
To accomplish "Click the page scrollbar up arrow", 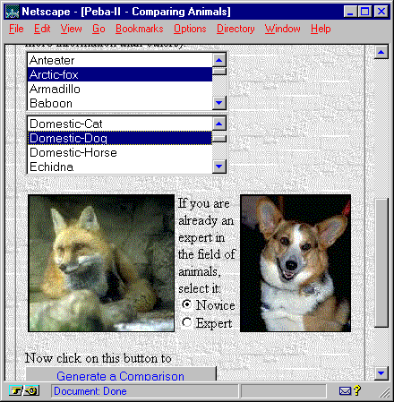I will tap(381, 52).
